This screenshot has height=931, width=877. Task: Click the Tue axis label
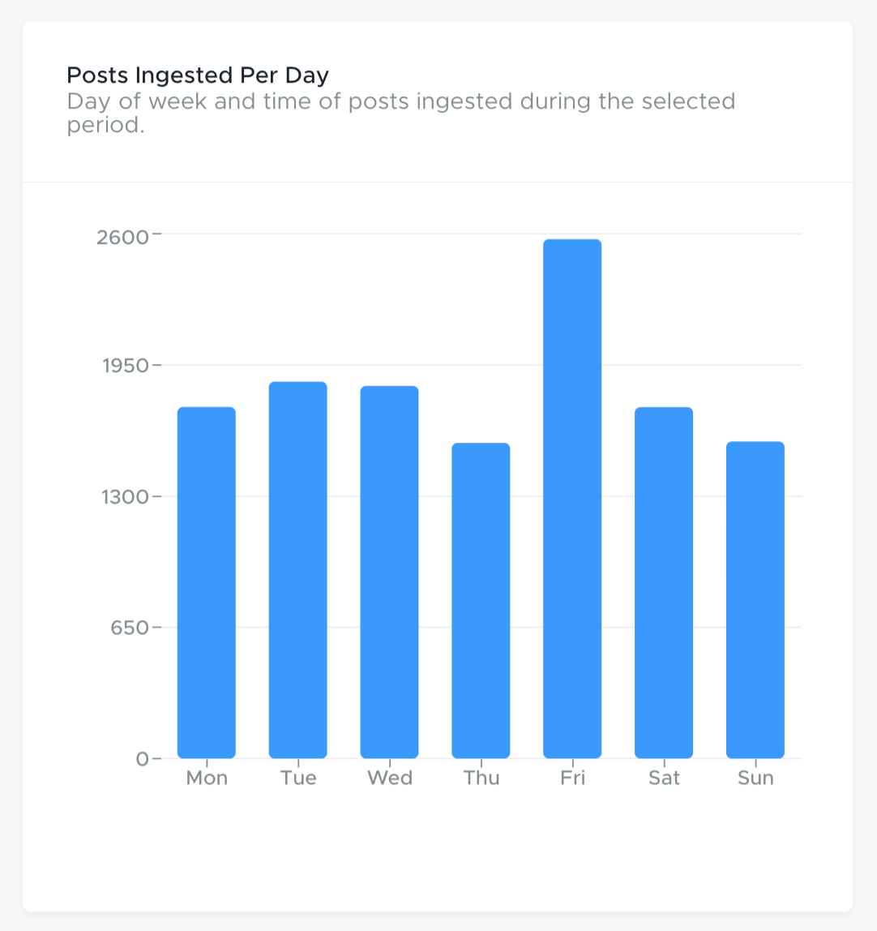[297, 778]
